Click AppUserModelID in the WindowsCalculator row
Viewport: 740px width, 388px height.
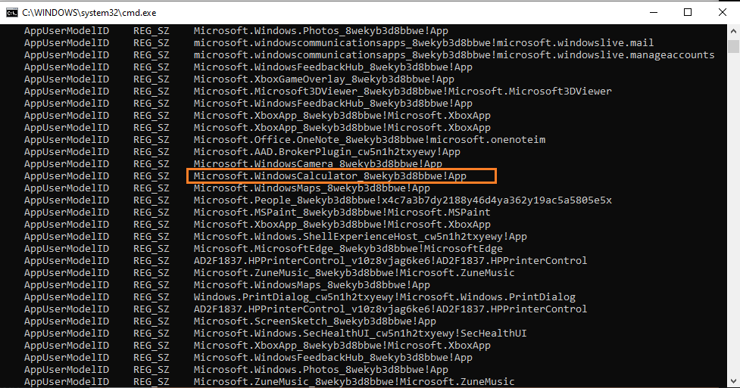coord(67,176)
